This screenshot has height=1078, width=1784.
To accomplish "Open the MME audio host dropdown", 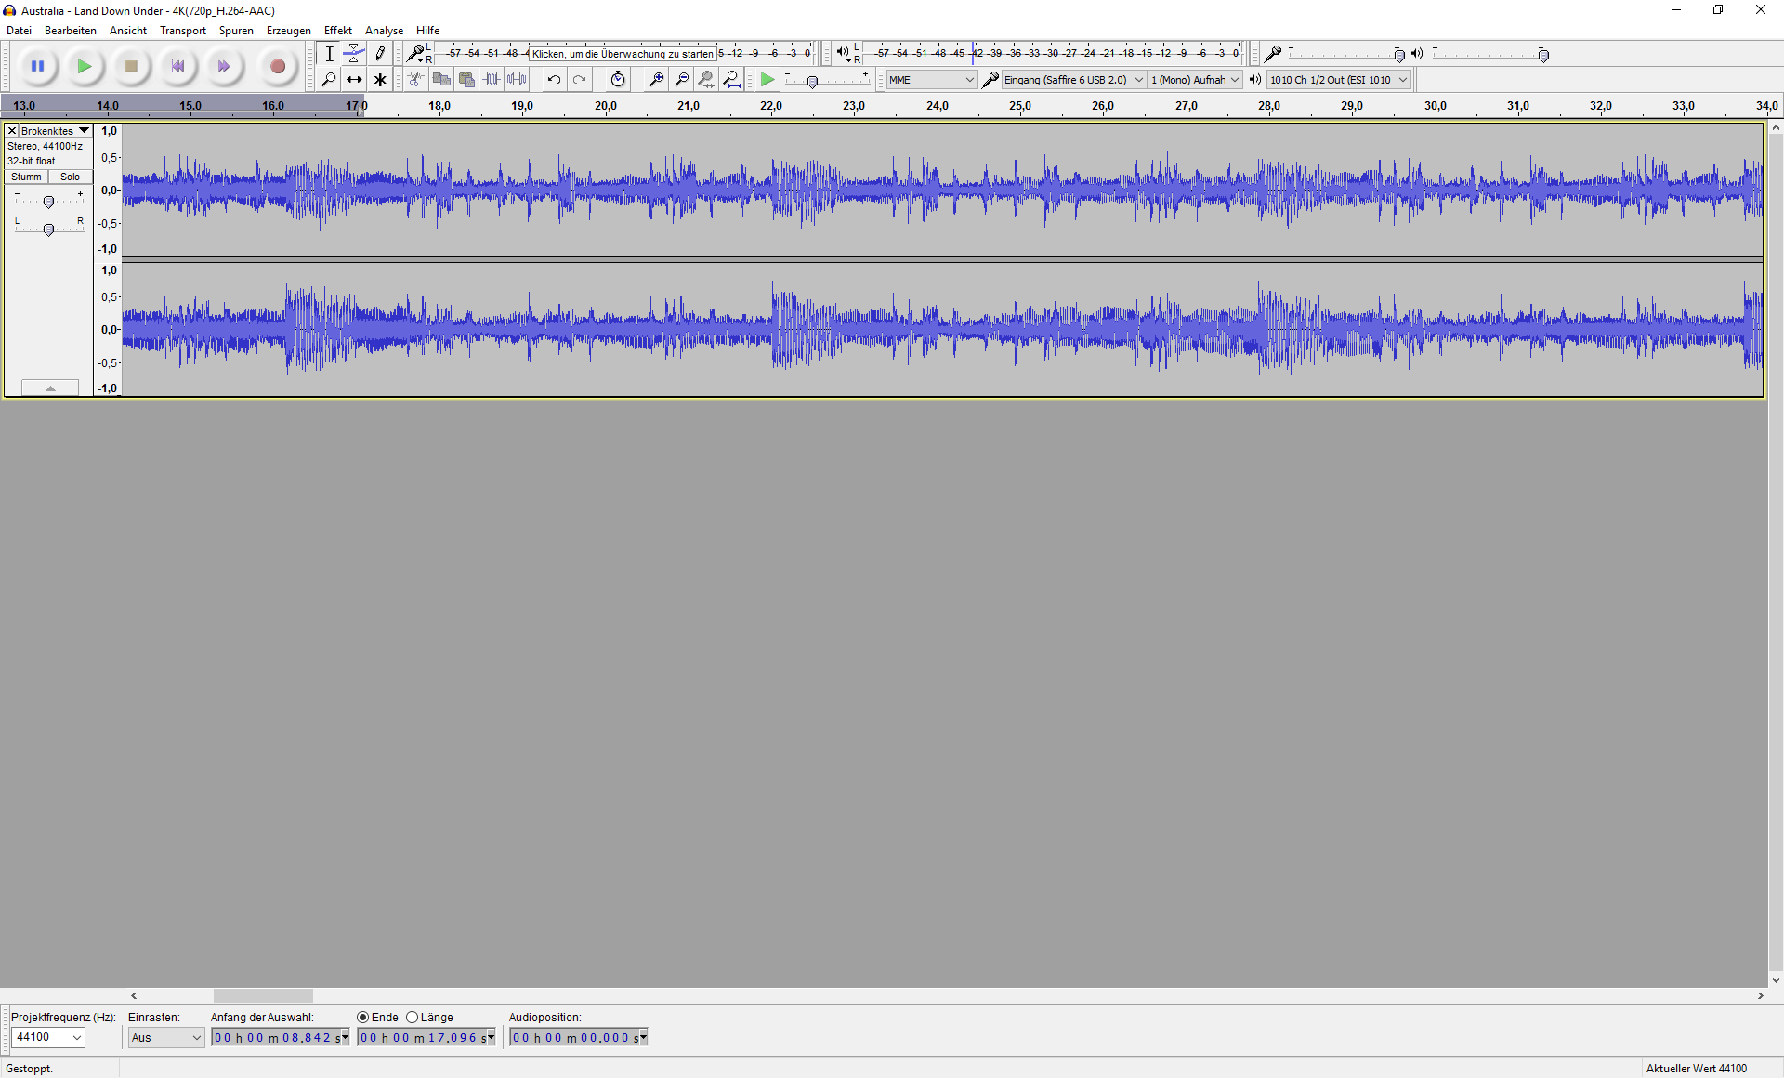I will point(930,80).
